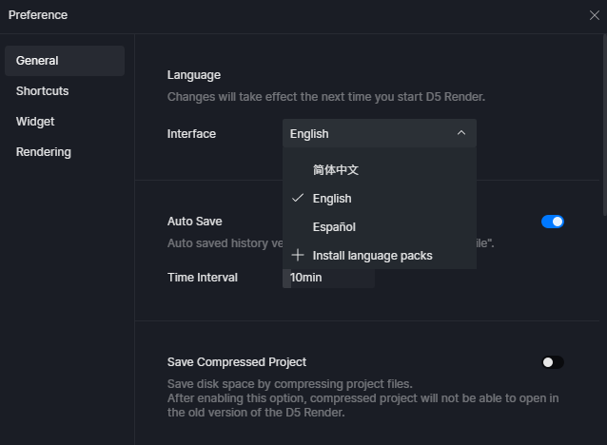Screen dimensions: 607x445
Task: Click the Language section heading
Action: pos(194,75)
